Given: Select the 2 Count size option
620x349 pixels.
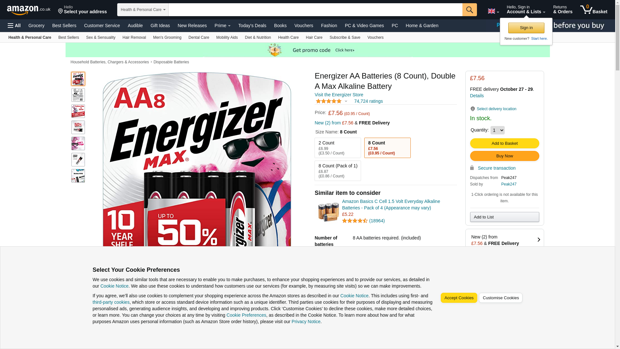Looking at the screenshot, I should [x=338, y=148].
